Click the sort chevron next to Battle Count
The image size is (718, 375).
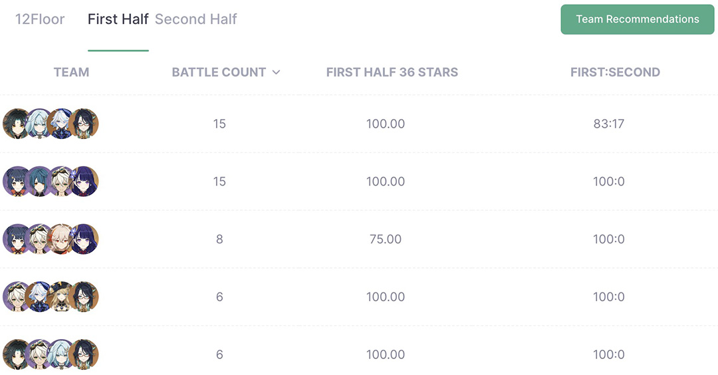point(277,72)
